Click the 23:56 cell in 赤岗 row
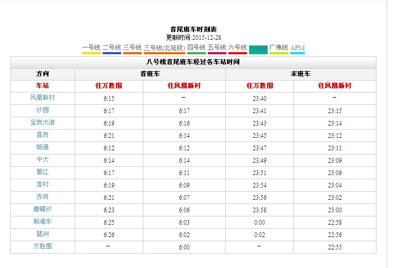The width and height of the screenshot is (394, 268). (259, 198)
